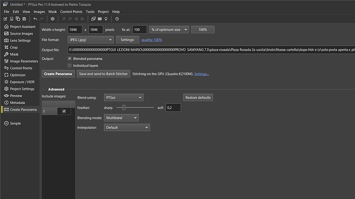This screenshot has width=355, height=199.
Task: Click the Feather sharp-soft slider handle
Action: (x=124, y=108)
